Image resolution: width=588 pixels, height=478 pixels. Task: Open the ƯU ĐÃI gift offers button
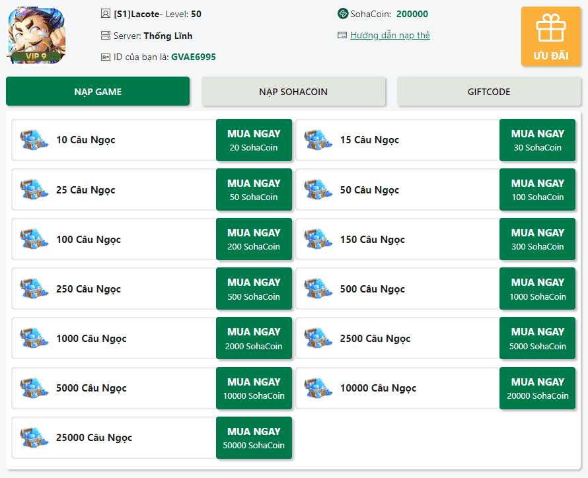coord(551,36)
